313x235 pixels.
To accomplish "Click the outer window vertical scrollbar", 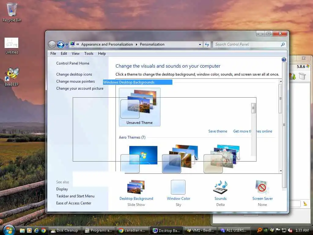I will point(284,125).
